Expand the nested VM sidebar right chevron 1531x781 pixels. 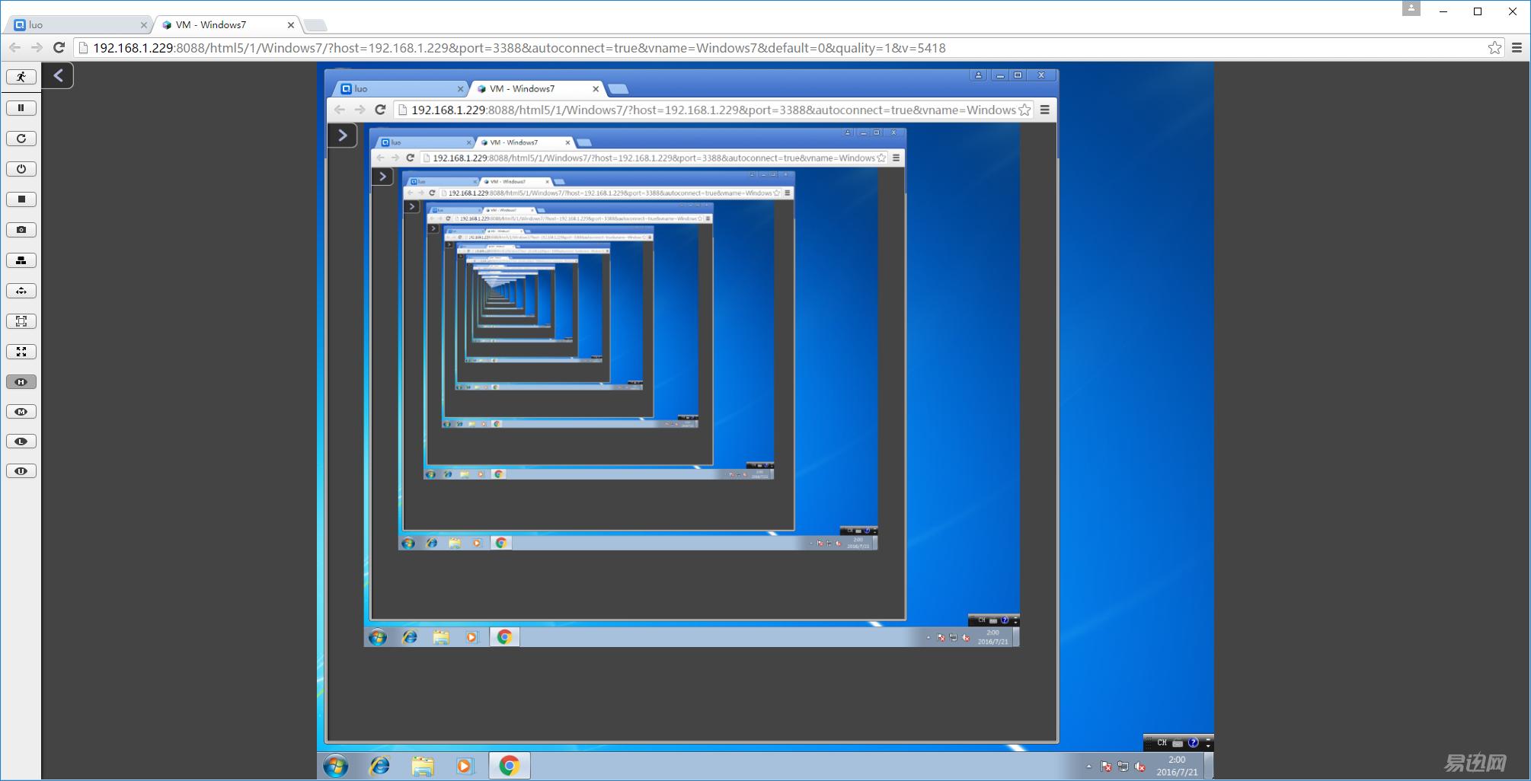343,135
